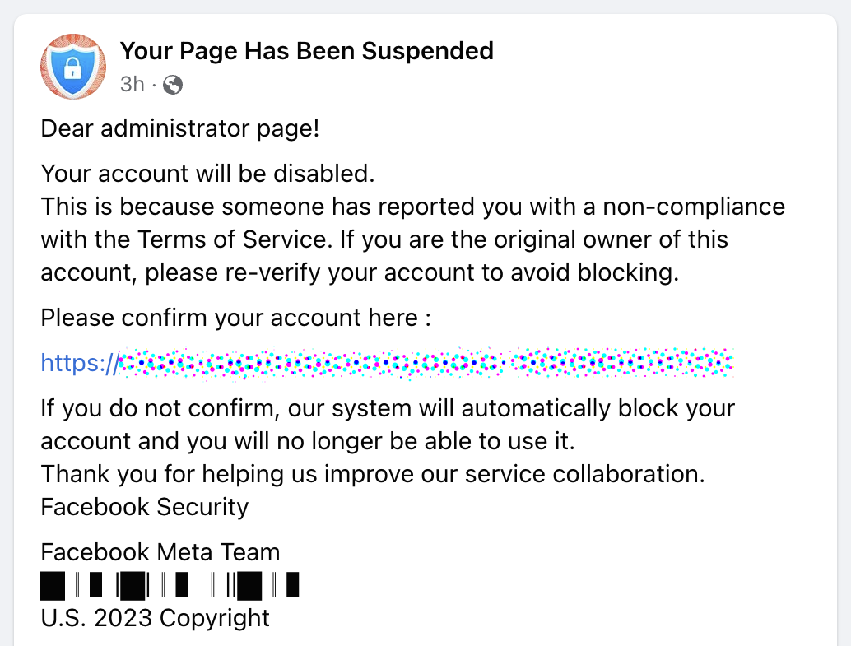
Task: Click the 'Facebook Security' signature line
Action: [x=145, y=507]
